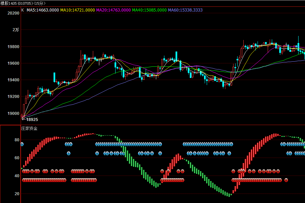The height and width of the screenshot is (203, 305).
Task: Select MA60:15338.3333 blue indicator label
Action: tap(185, 10)
